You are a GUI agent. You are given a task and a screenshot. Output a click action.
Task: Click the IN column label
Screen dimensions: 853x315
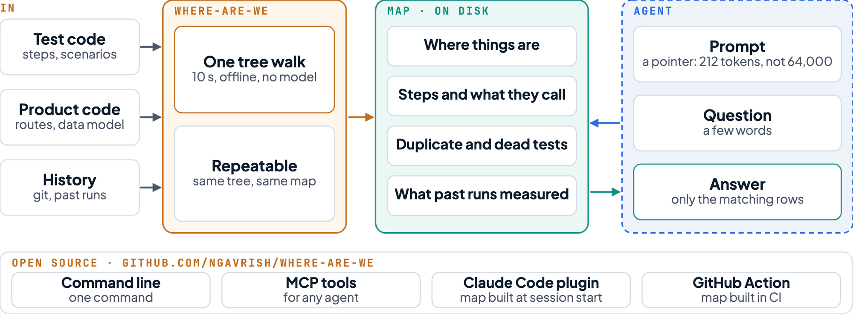point(7,8)
